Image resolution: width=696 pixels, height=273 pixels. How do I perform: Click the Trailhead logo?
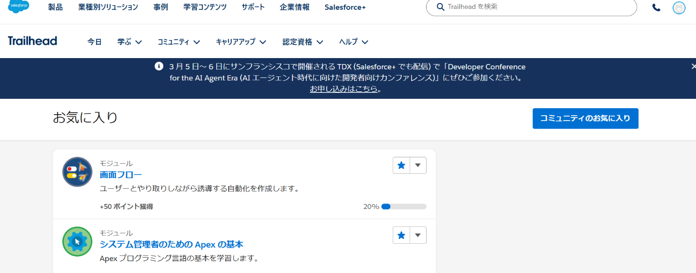pos(32,41)
